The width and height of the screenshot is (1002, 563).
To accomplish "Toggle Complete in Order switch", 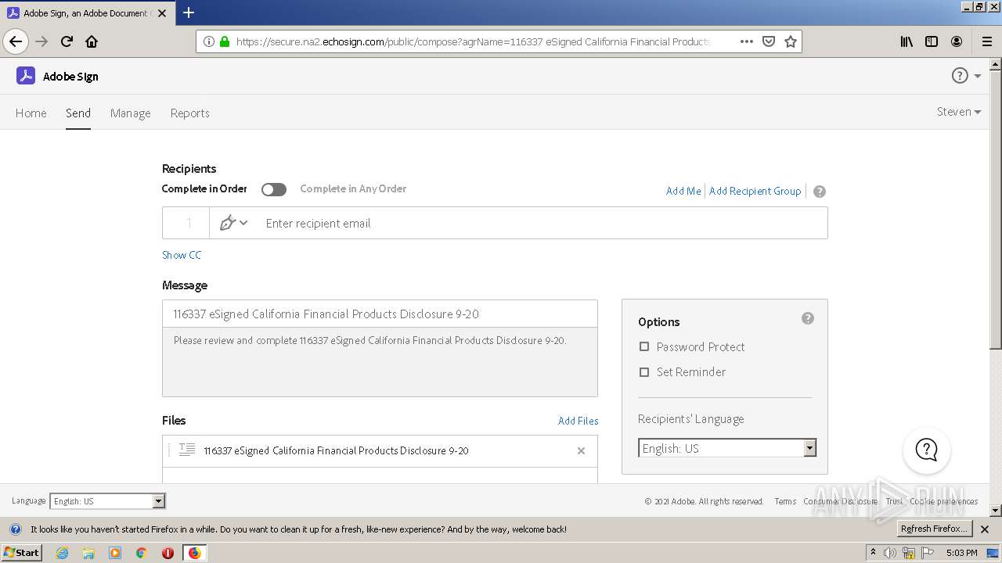I will tap(274, 189).
